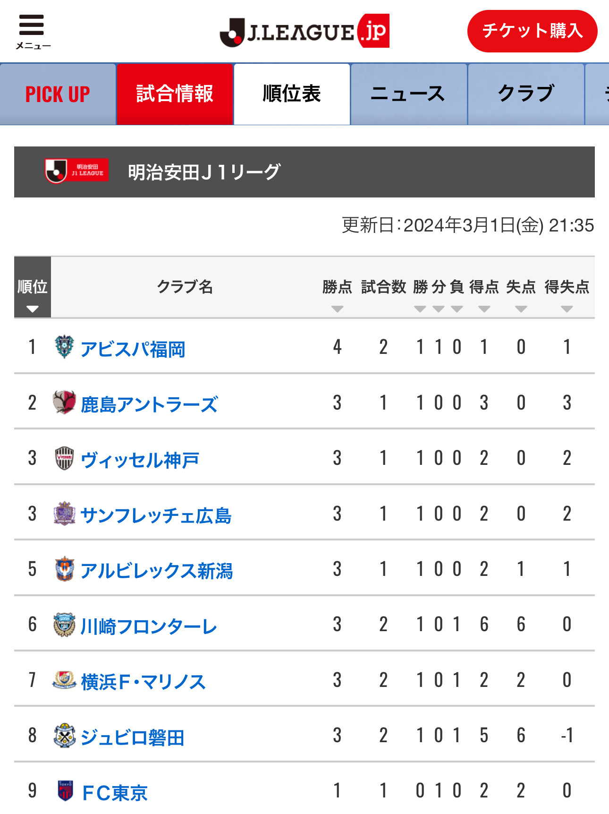Sort table by 得失点 arrow

pos(567,309)
